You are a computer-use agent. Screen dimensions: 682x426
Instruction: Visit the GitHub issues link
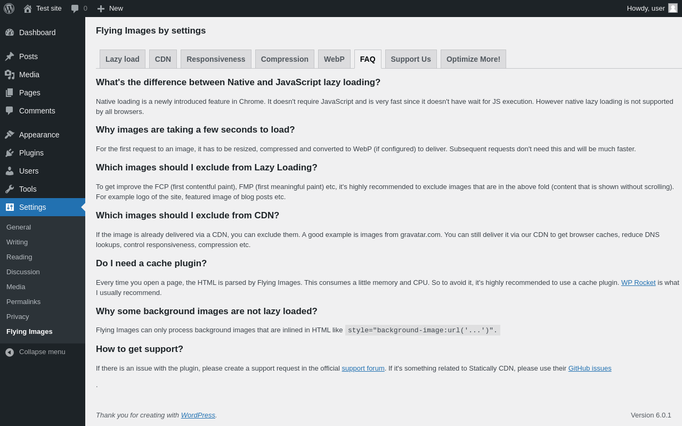pos(590,368)
